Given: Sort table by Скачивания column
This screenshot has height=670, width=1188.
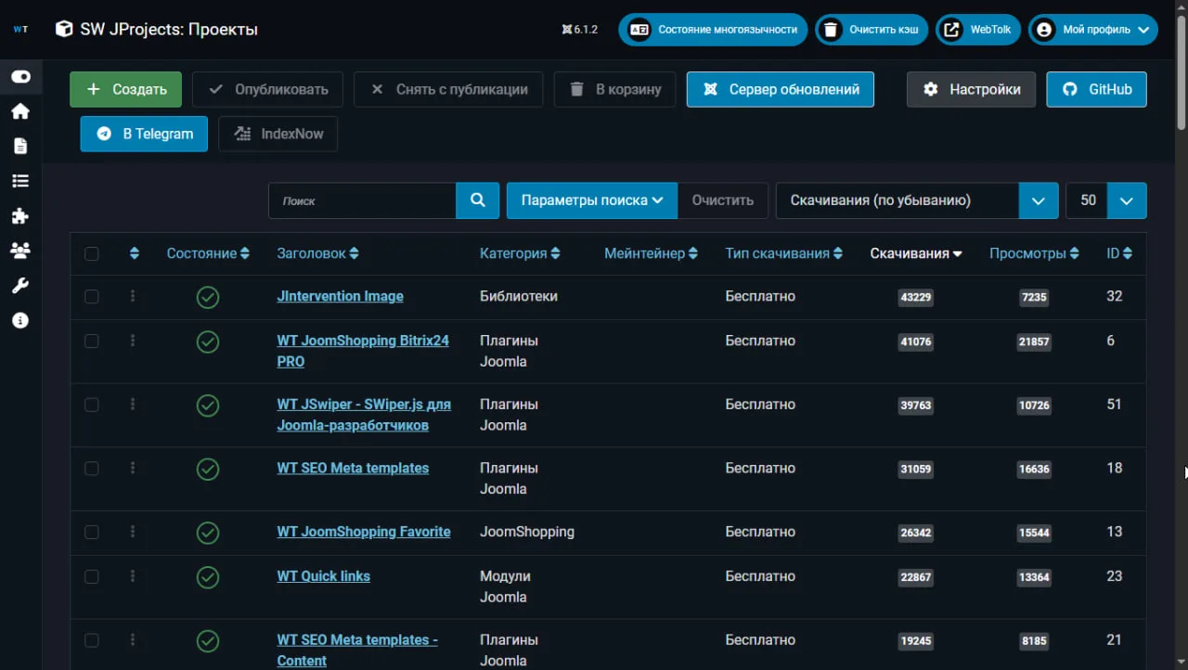Looking at the screenshot, I should [x=916, y=253].
